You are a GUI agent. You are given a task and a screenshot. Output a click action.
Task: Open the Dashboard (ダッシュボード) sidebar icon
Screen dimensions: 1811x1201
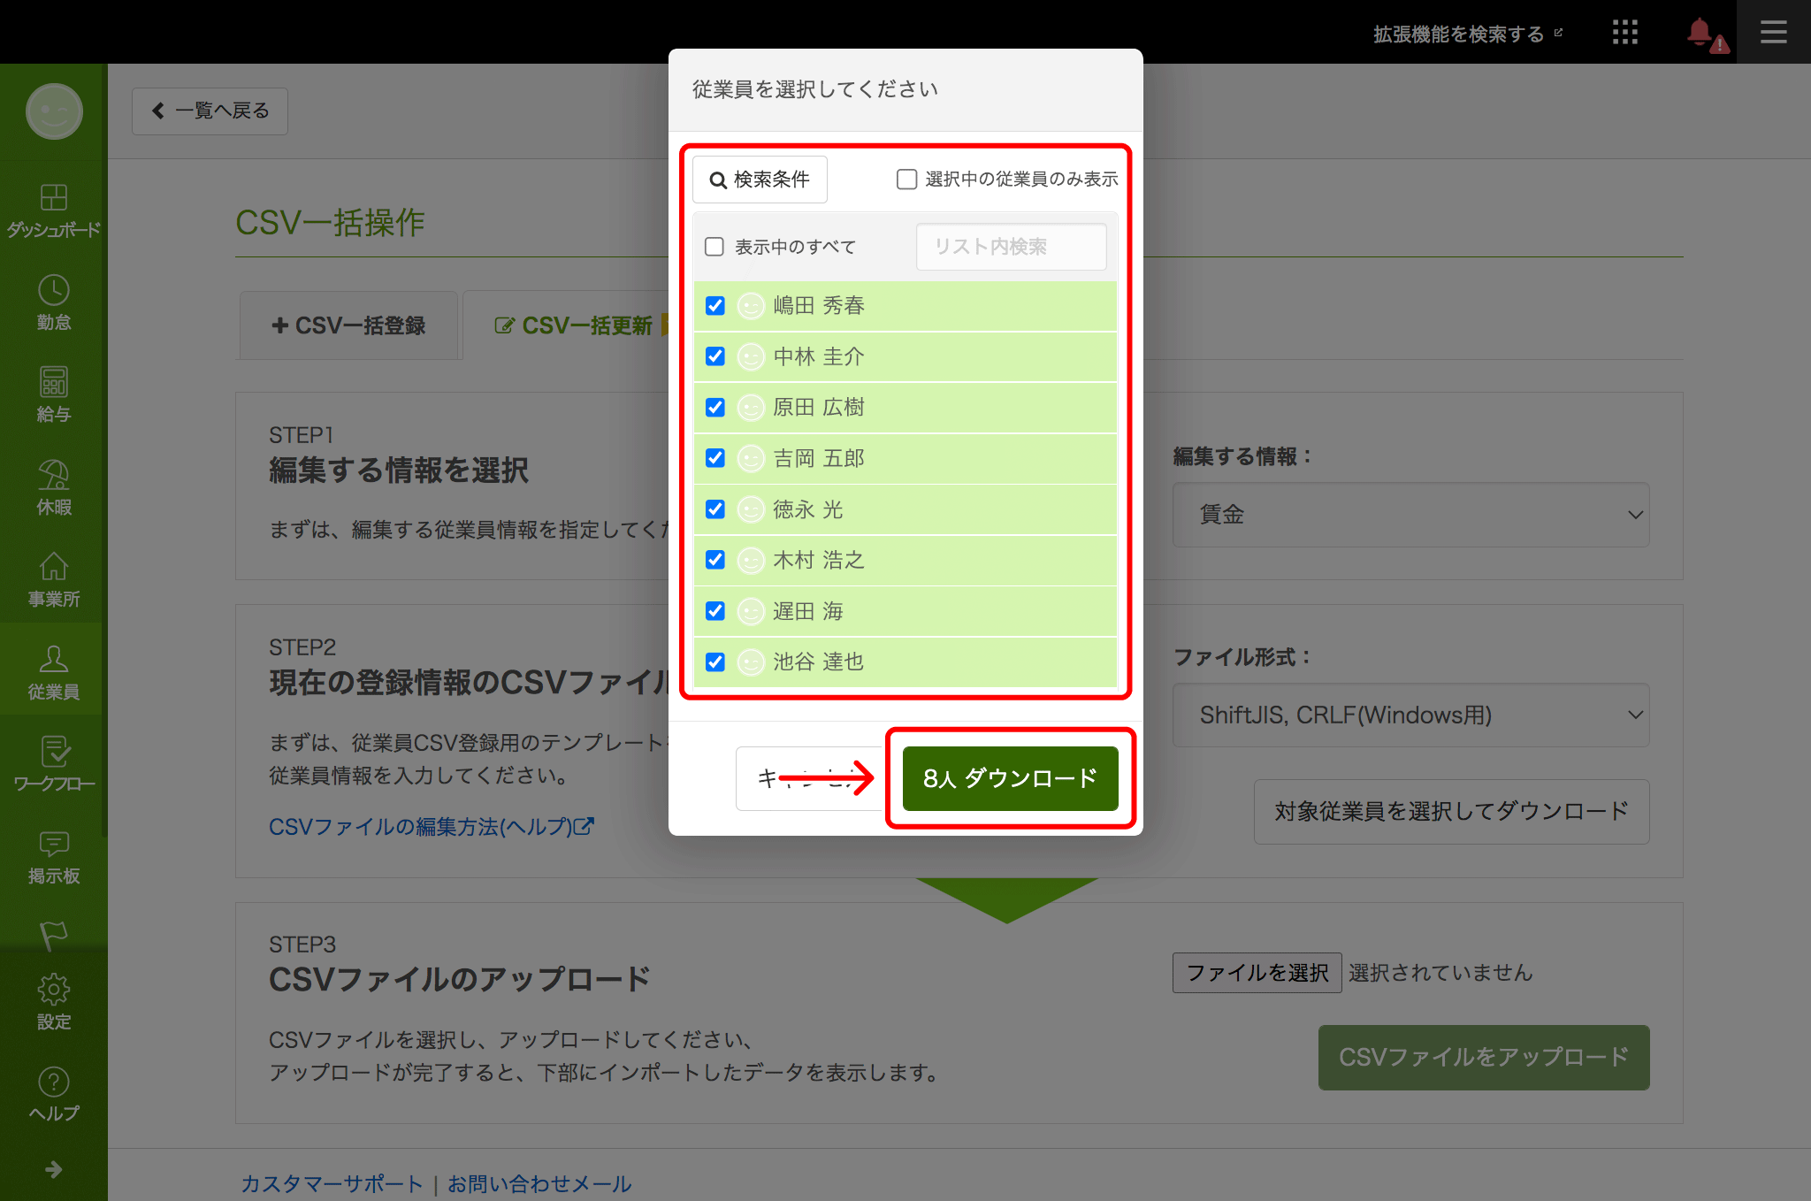pos(53,210)
